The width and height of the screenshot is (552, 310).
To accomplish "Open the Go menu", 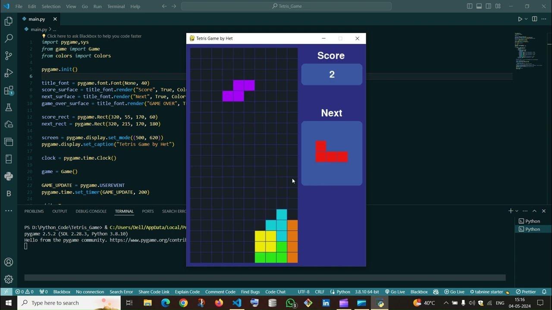I will 85,6.
